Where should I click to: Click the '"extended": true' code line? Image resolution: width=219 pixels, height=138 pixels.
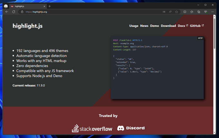tap(126, 62)
